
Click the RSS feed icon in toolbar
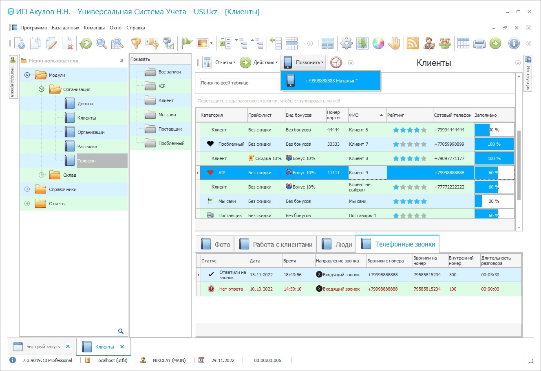tap(413, 43)
